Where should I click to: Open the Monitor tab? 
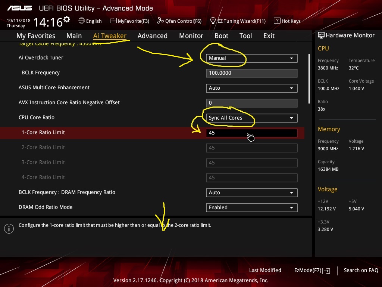point(191,36)
